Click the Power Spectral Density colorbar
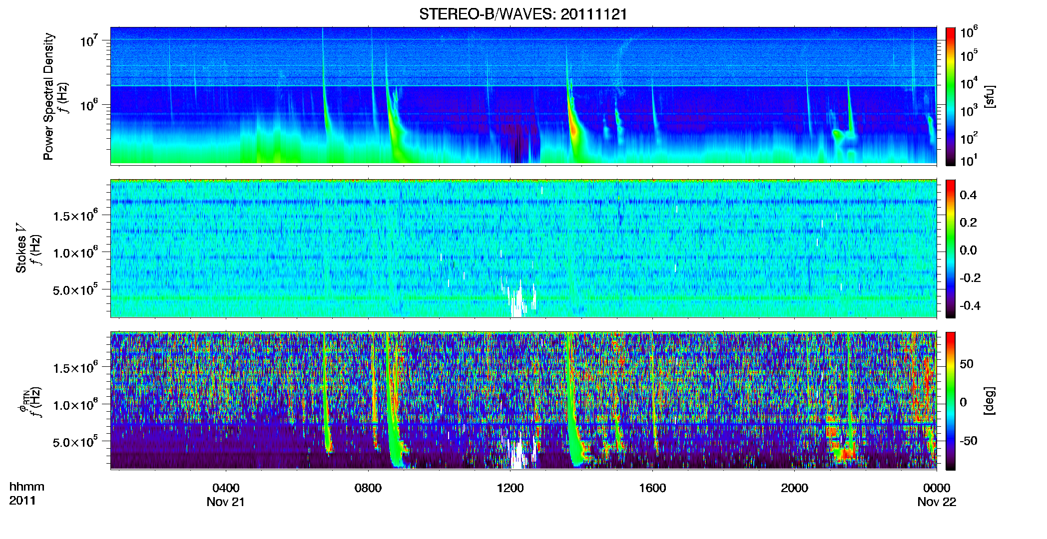 [951, 96]
